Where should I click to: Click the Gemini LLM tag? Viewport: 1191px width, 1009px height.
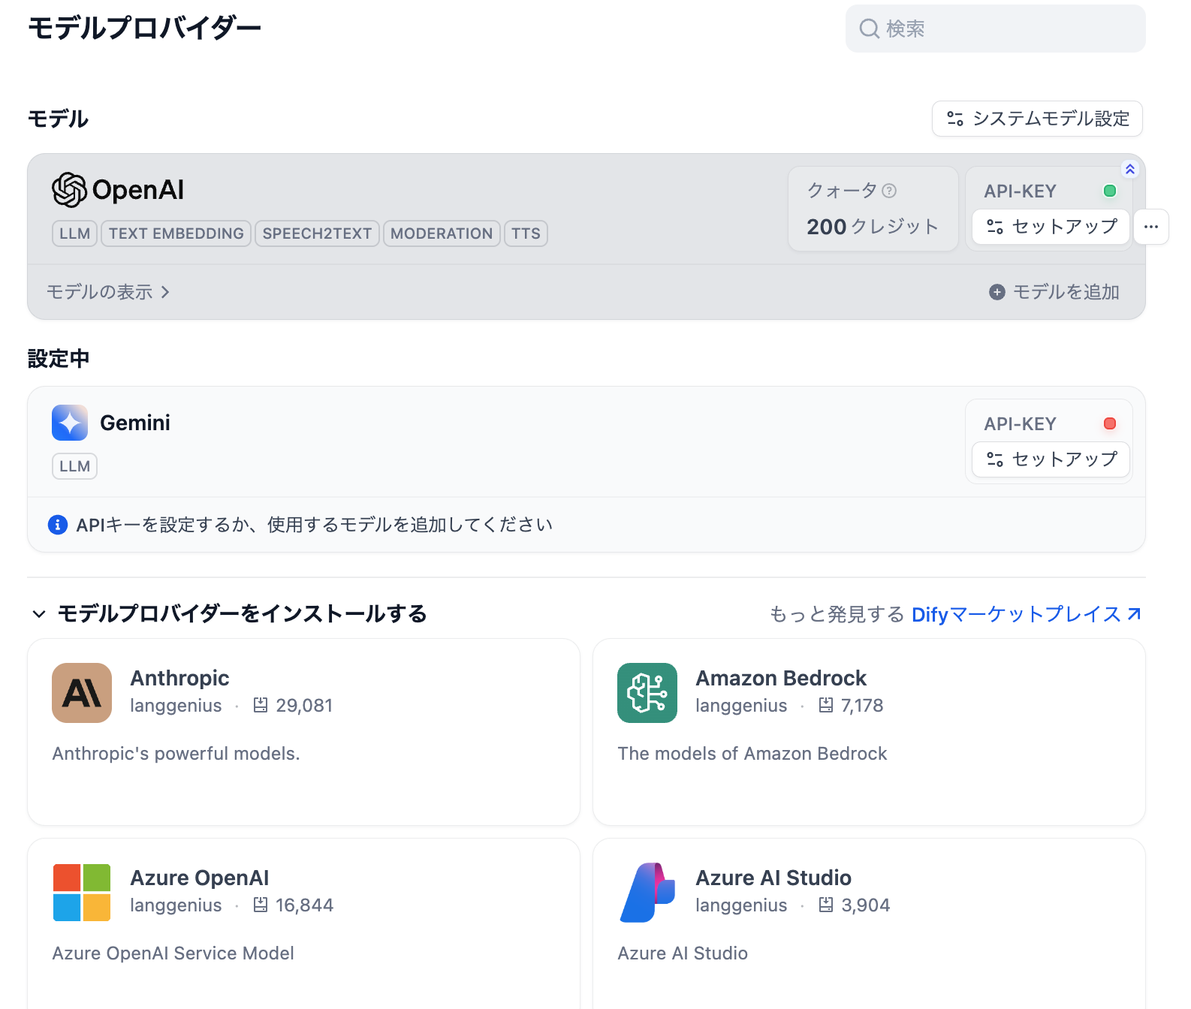[74, 466]
